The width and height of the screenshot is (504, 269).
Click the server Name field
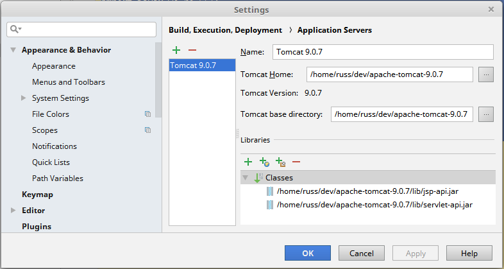[383, 52]
